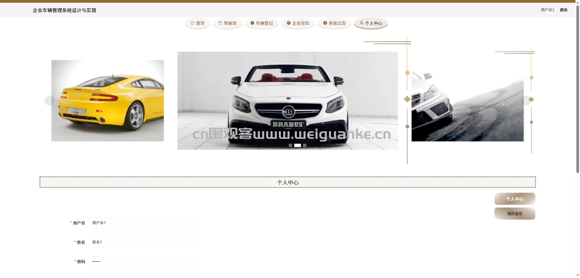Click the bag icon beside 驾驶员
The width and height of the screenshot is (580, 278).
pyautogui.click(x=220, y=23)
